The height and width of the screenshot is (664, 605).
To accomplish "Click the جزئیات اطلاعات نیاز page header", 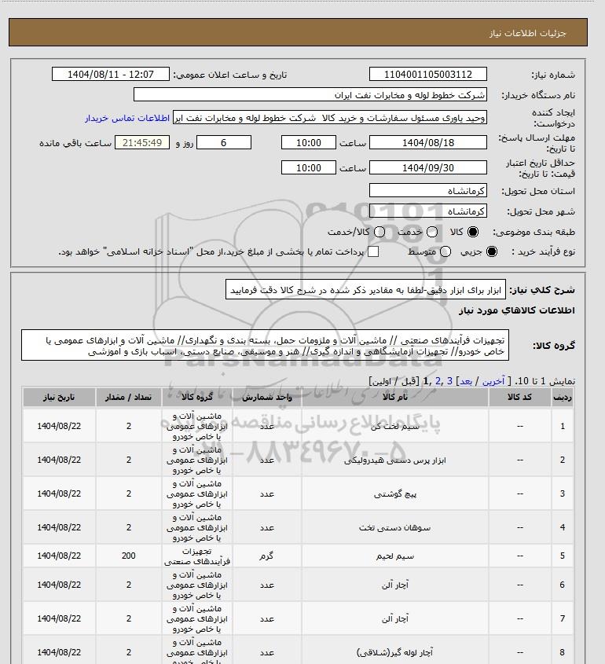I will 298,32.
